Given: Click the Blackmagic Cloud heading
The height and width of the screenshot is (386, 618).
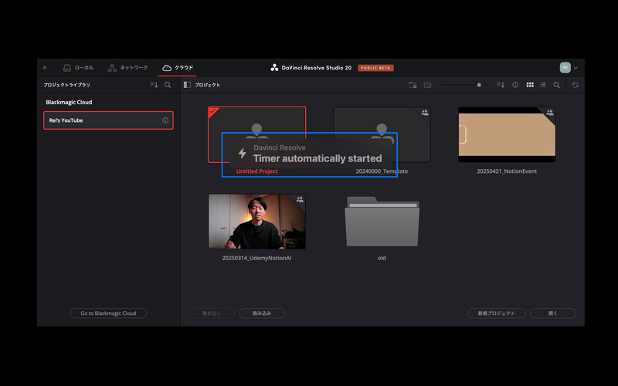Looking at the screenshot, I should point(69,102).
